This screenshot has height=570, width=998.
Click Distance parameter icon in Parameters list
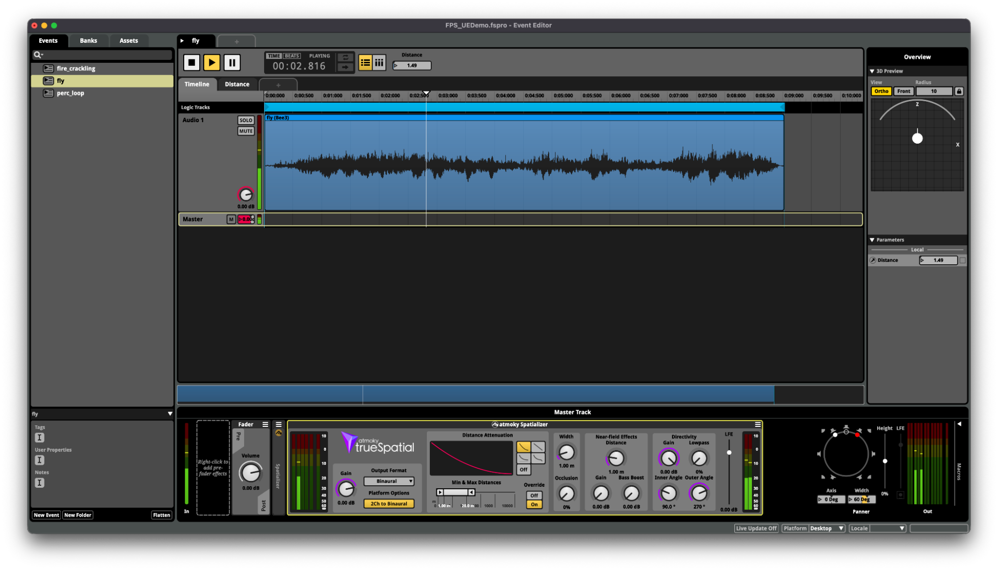point(873,260)
